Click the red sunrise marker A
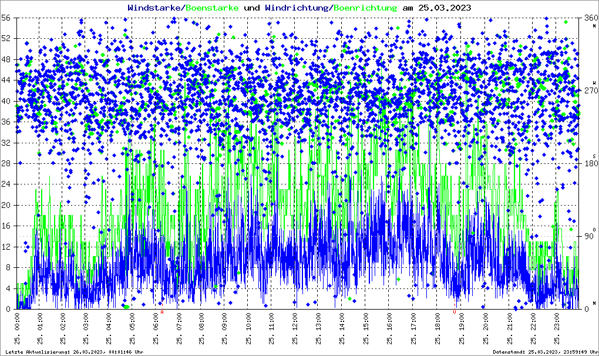The width and height of the screenshot is (599, 356). pos(162,312)
